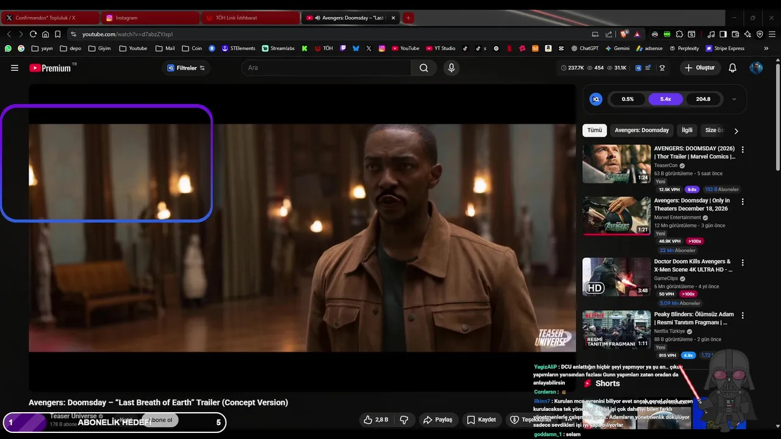Select the İlgili chip
The image size is (781, 439).
coord(687,130)
